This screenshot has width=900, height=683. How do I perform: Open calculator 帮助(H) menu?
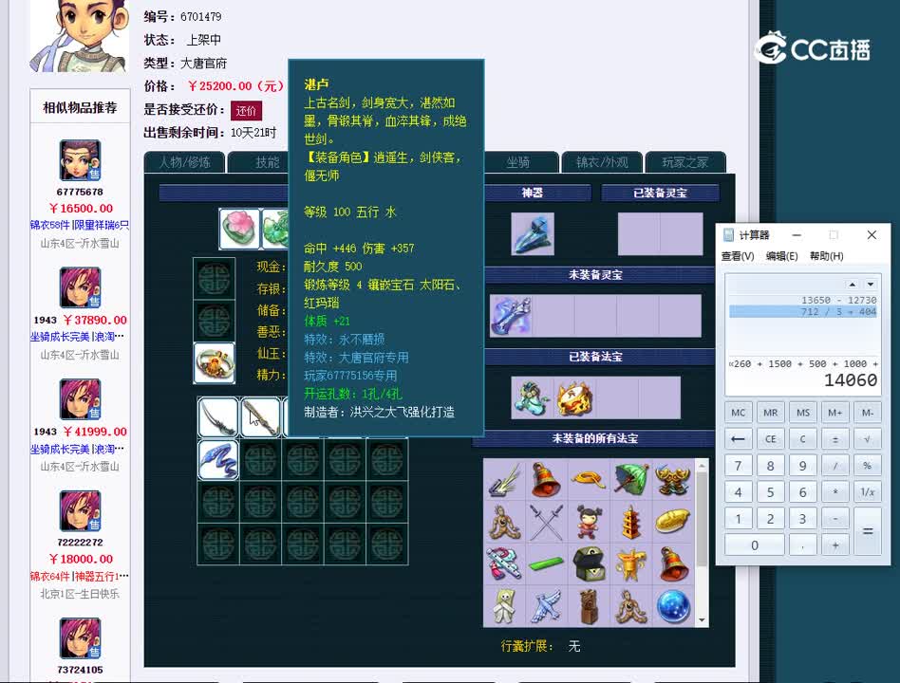(x=827, y=256)
